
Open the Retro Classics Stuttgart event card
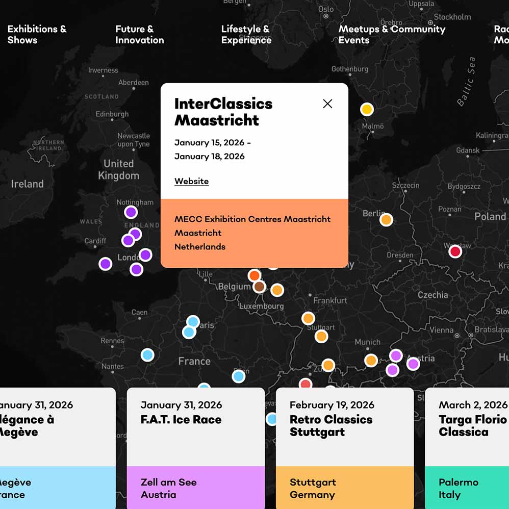[345, 448]
